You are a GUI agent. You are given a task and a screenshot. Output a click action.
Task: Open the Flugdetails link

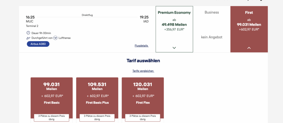141,46
